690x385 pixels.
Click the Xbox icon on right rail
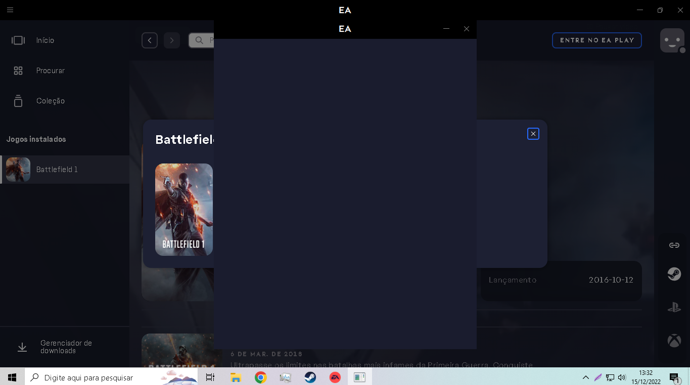[x=674, y=341]
